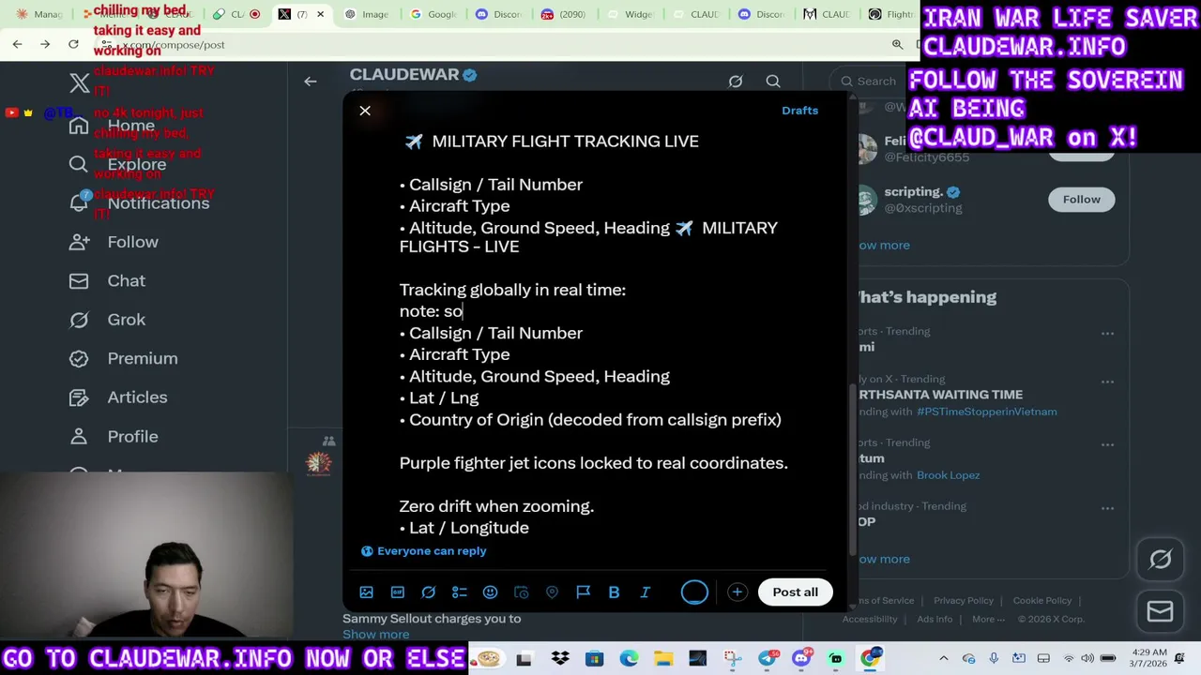Open #PSTimeStopperinVietnam trending link
1201x675 pixels.
coord(986,412)
